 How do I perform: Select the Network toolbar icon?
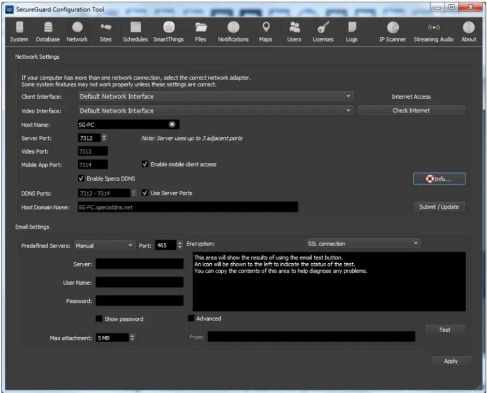77,32
